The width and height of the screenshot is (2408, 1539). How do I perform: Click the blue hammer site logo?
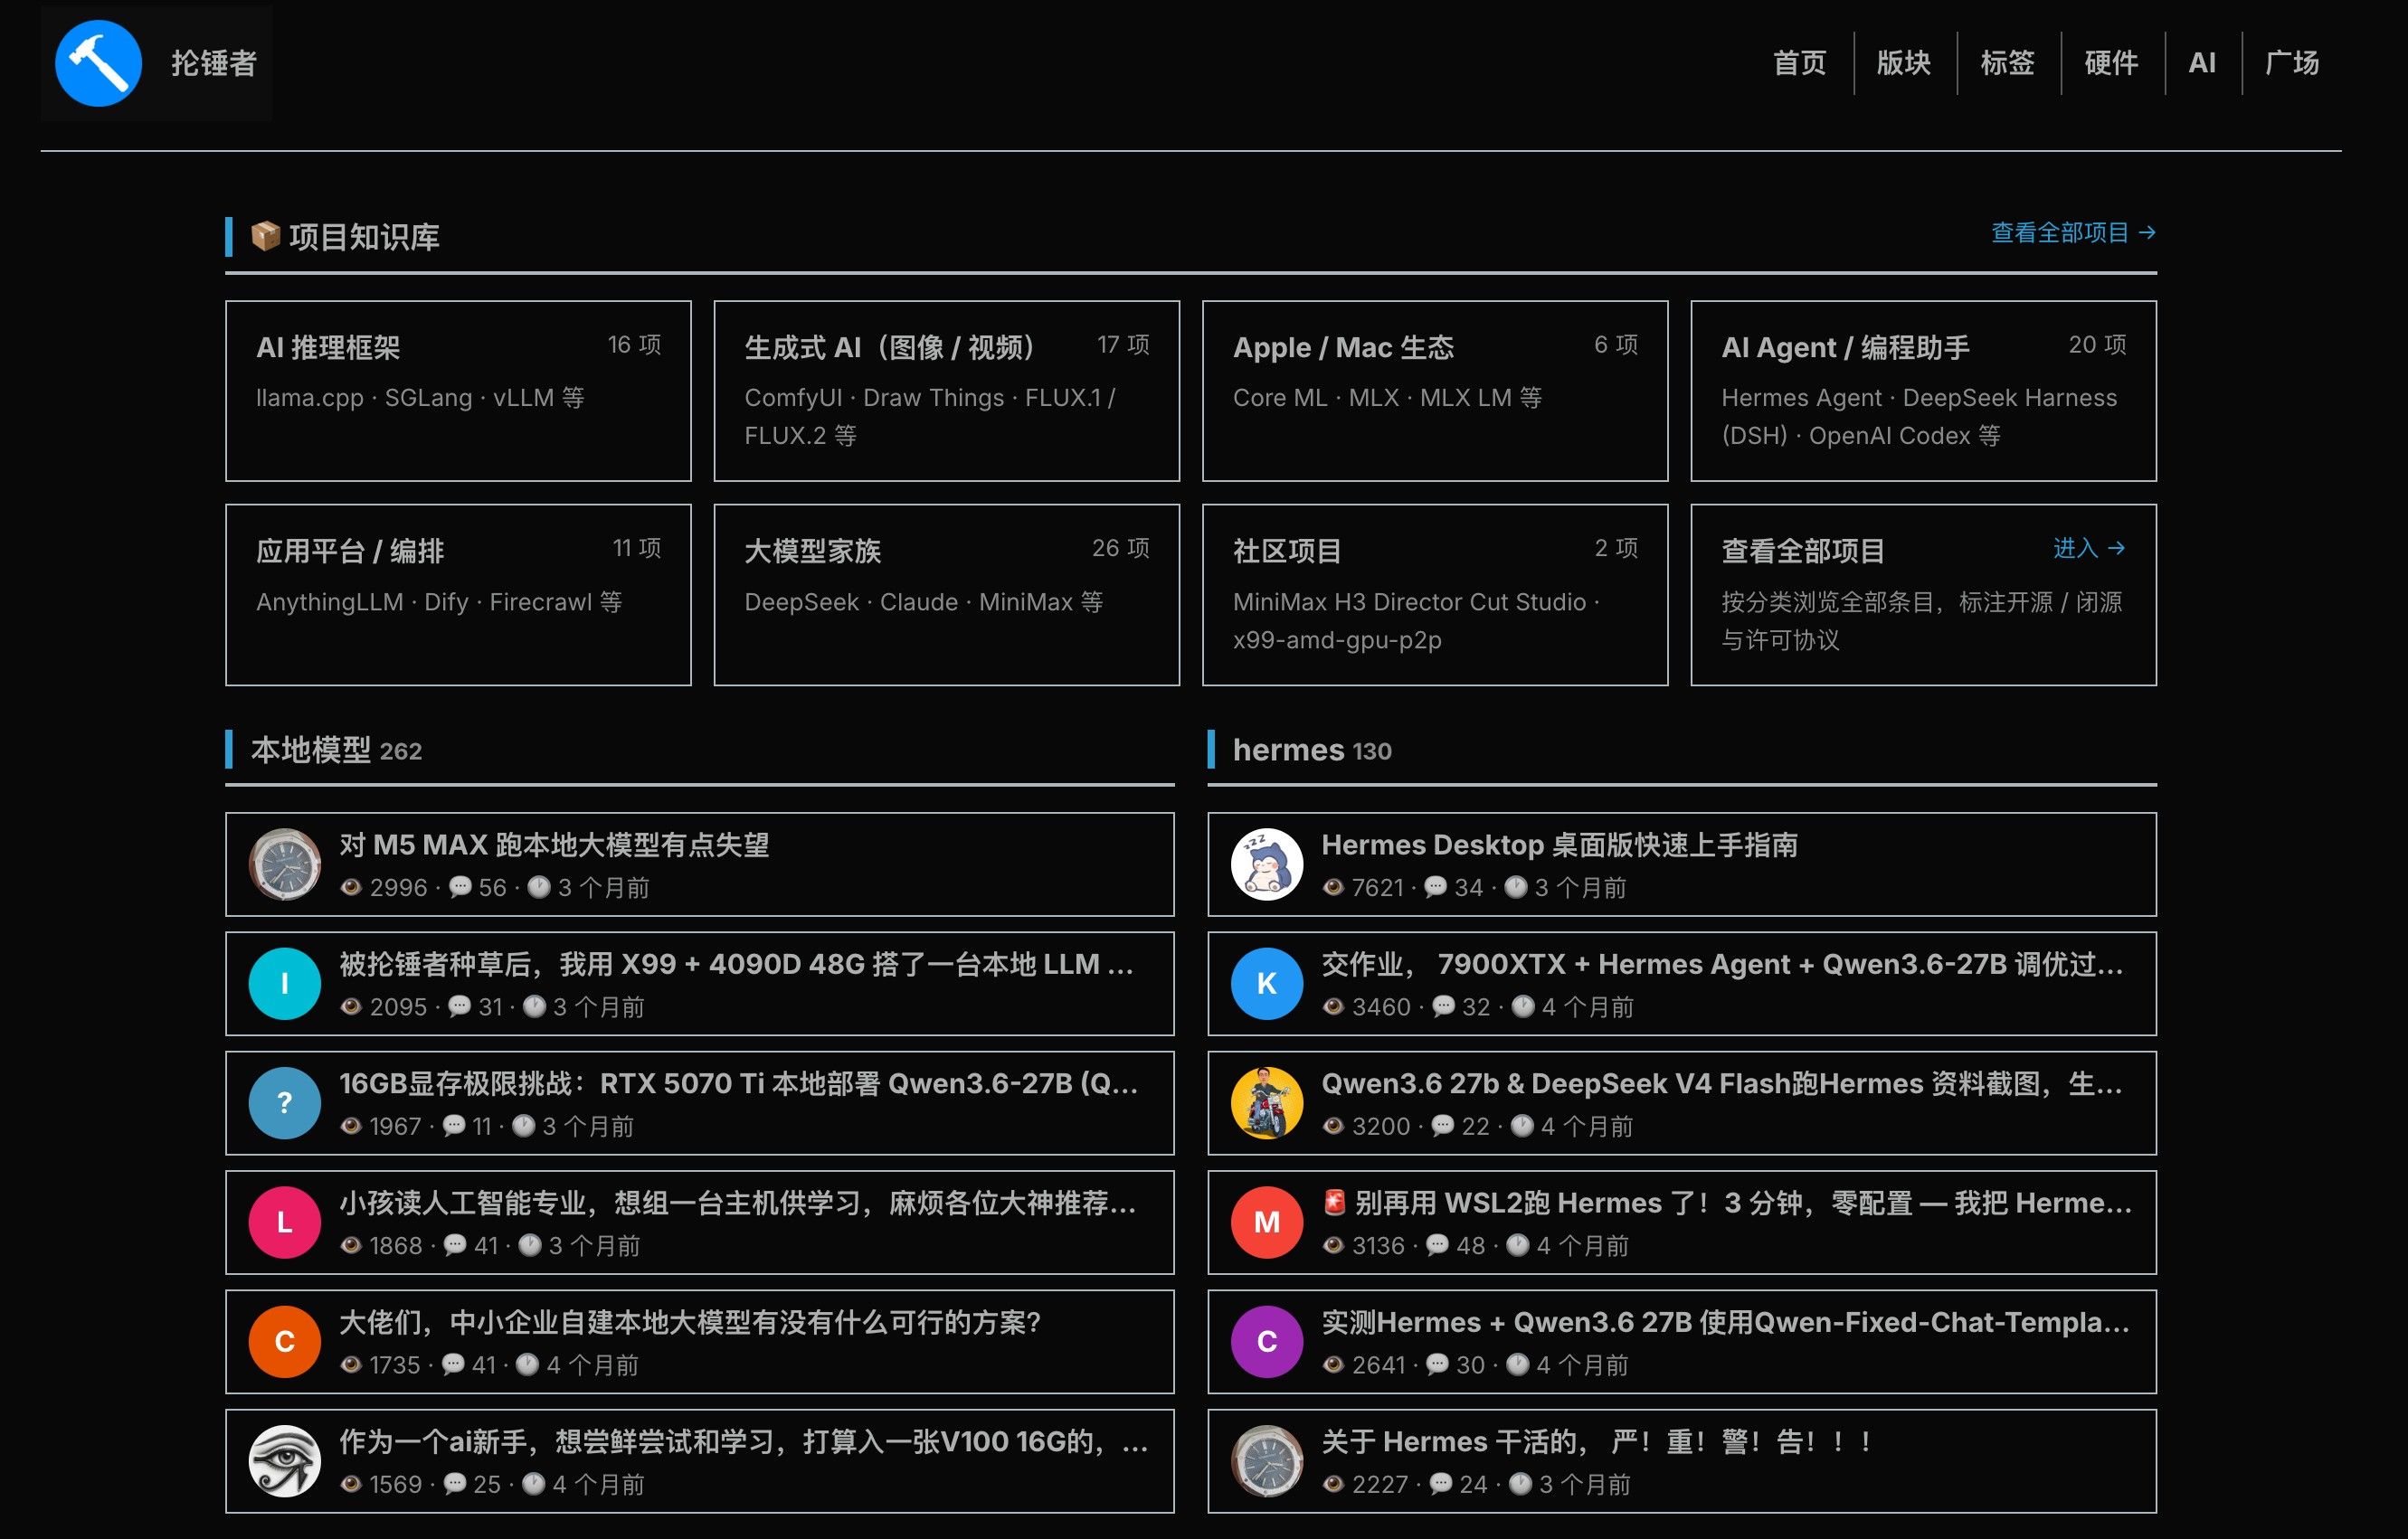(x=98, y=63)
